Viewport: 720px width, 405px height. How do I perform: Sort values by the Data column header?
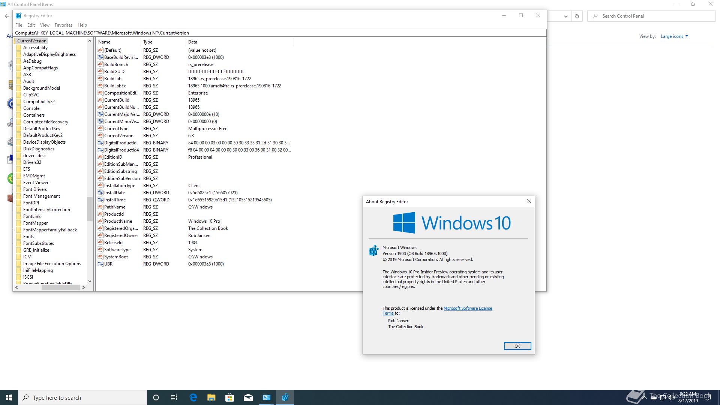coord(240,42)
